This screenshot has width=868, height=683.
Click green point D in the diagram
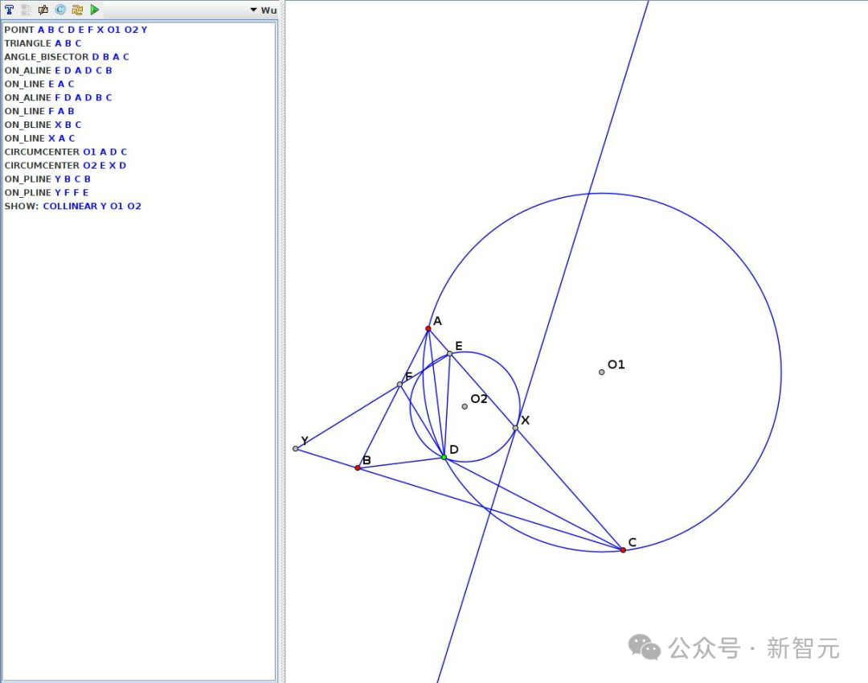(444, 457)
